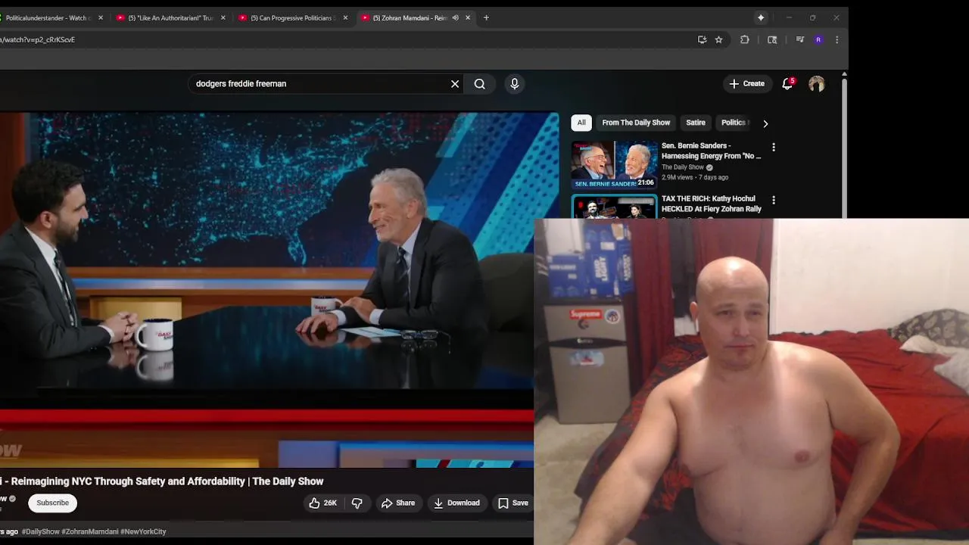
Task: Open Chrome profile R avatar
Action: 818,40
